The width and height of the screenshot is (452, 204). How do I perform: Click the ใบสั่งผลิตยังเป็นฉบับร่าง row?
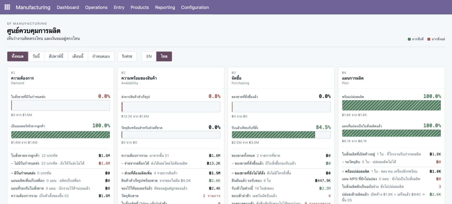[x=391, y=187]
